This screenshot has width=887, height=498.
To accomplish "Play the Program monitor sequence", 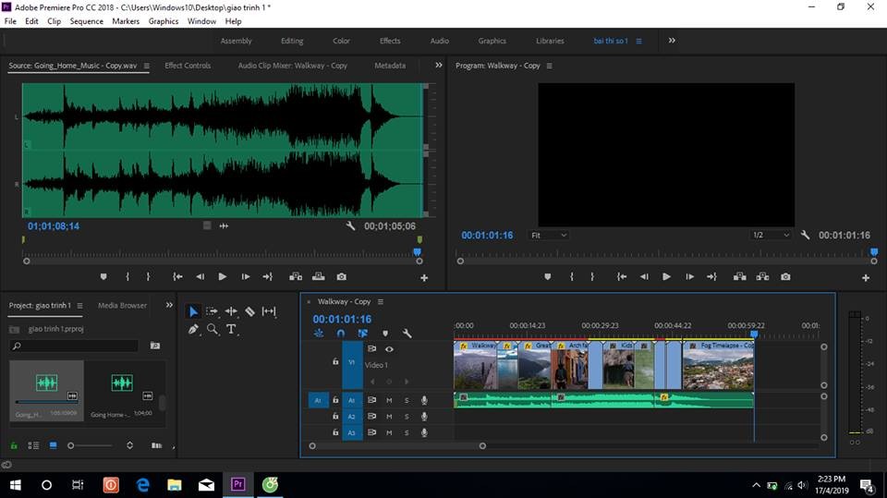I will [x=666, y=277].
